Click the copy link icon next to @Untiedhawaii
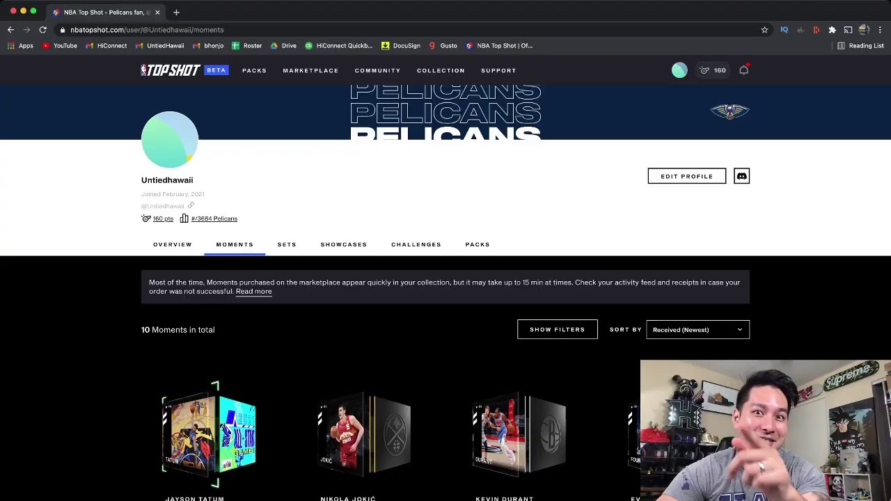Screen dimensions: 891x501 pyautogui.click(x=191, y=206)
